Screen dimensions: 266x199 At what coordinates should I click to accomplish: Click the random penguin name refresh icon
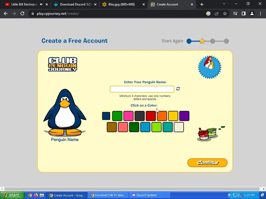[178, 89]
